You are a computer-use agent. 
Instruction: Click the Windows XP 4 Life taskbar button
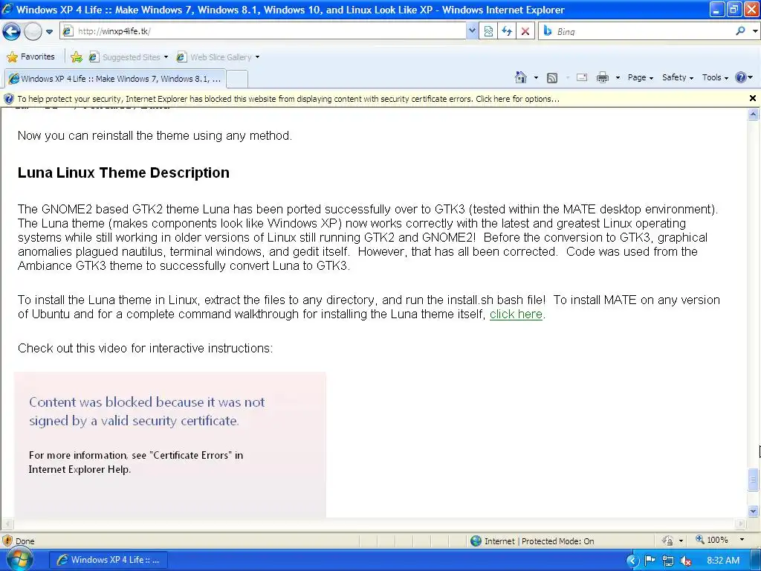pyautogui.click(x=109, y=560)
